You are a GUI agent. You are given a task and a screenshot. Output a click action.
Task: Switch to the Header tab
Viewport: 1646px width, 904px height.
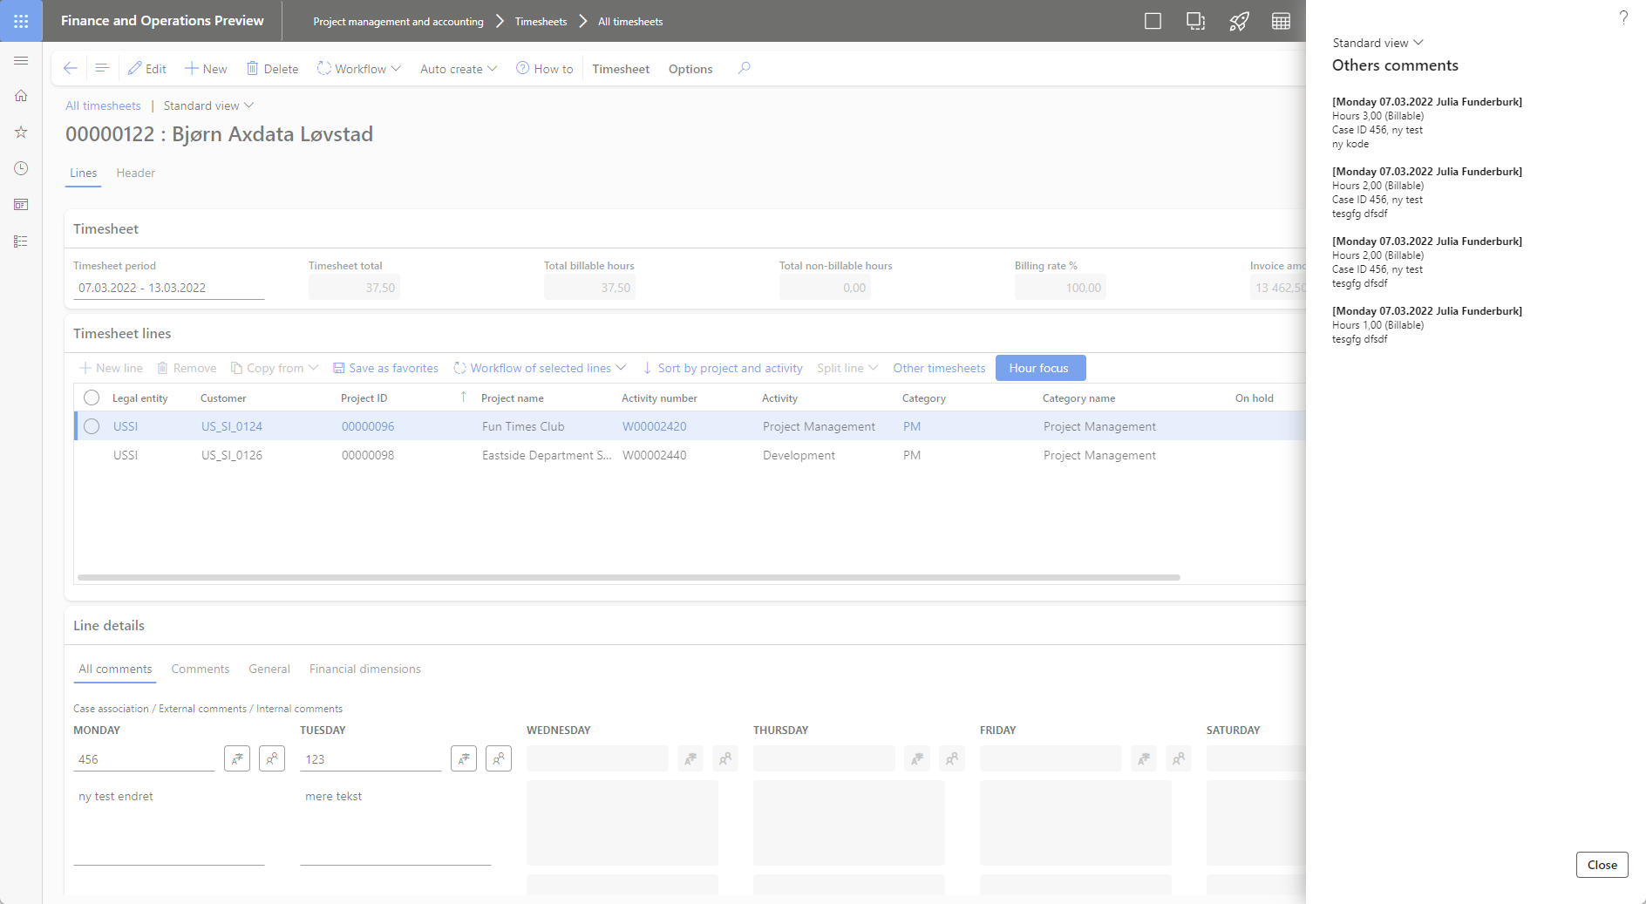point(136,173)
